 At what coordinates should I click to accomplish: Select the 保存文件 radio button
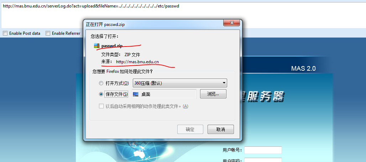pos(101,94)
